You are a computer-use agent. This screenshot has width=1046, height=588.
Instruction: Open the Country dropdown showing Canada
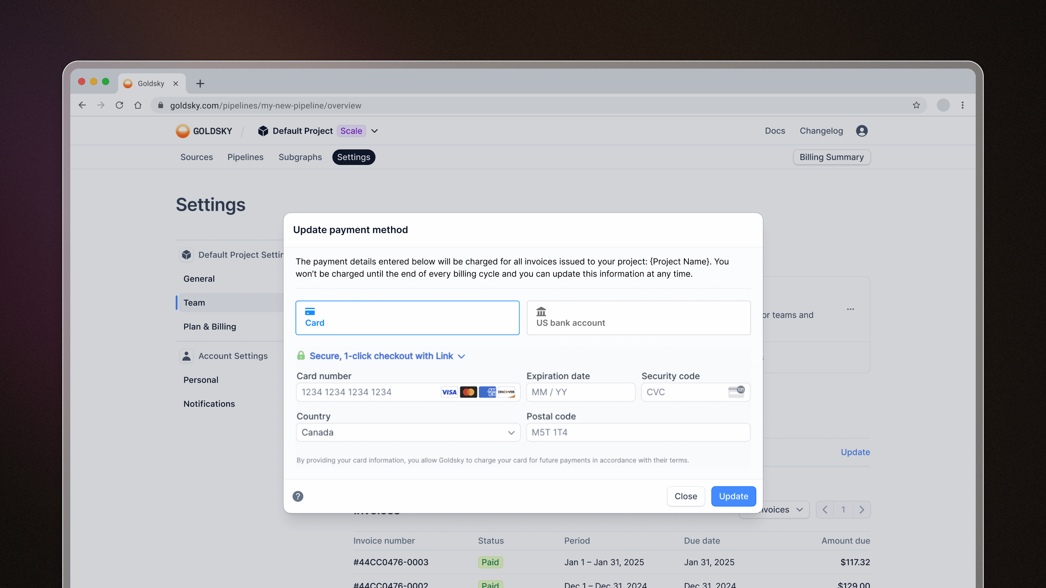click(x=408, y=432)
